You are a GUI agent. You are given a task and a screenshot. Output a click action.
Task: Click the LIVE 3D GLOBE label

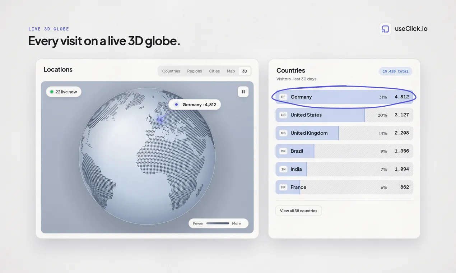[x=49, y=29]
